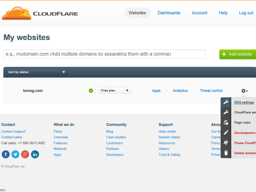Open the Plans footer link
Screen dimensions: 256x192
58,132
